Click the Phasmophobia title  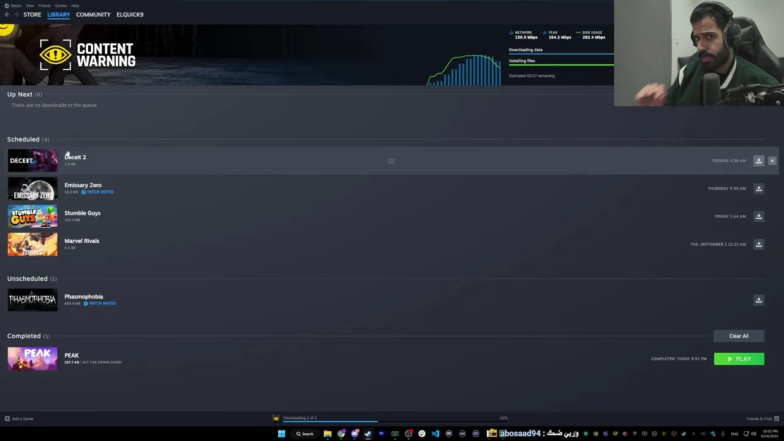[83, 296]
